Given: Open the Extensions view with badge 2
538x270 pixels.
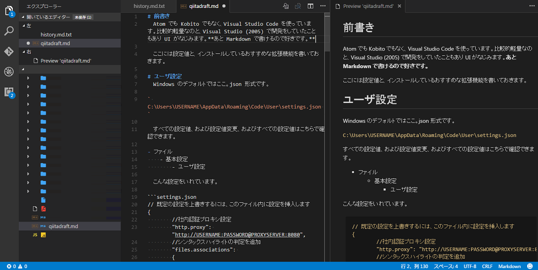Looking at the screenshot, I should (9, 92).
